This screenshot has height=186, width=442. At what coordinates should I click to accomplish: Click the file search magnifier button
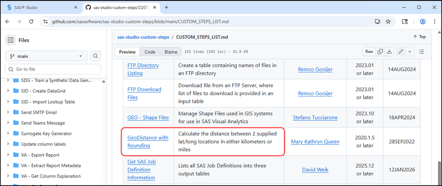tap(96, 56)
